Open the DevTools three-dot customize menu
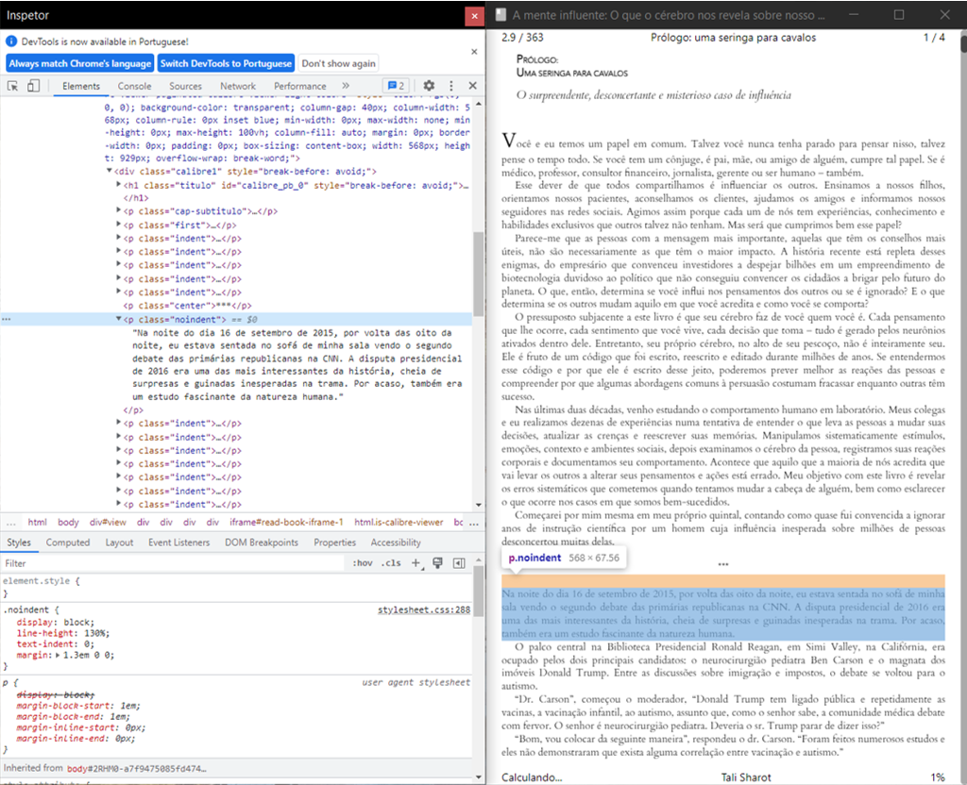This screenshot has width=967, height=785. point(450,86)
